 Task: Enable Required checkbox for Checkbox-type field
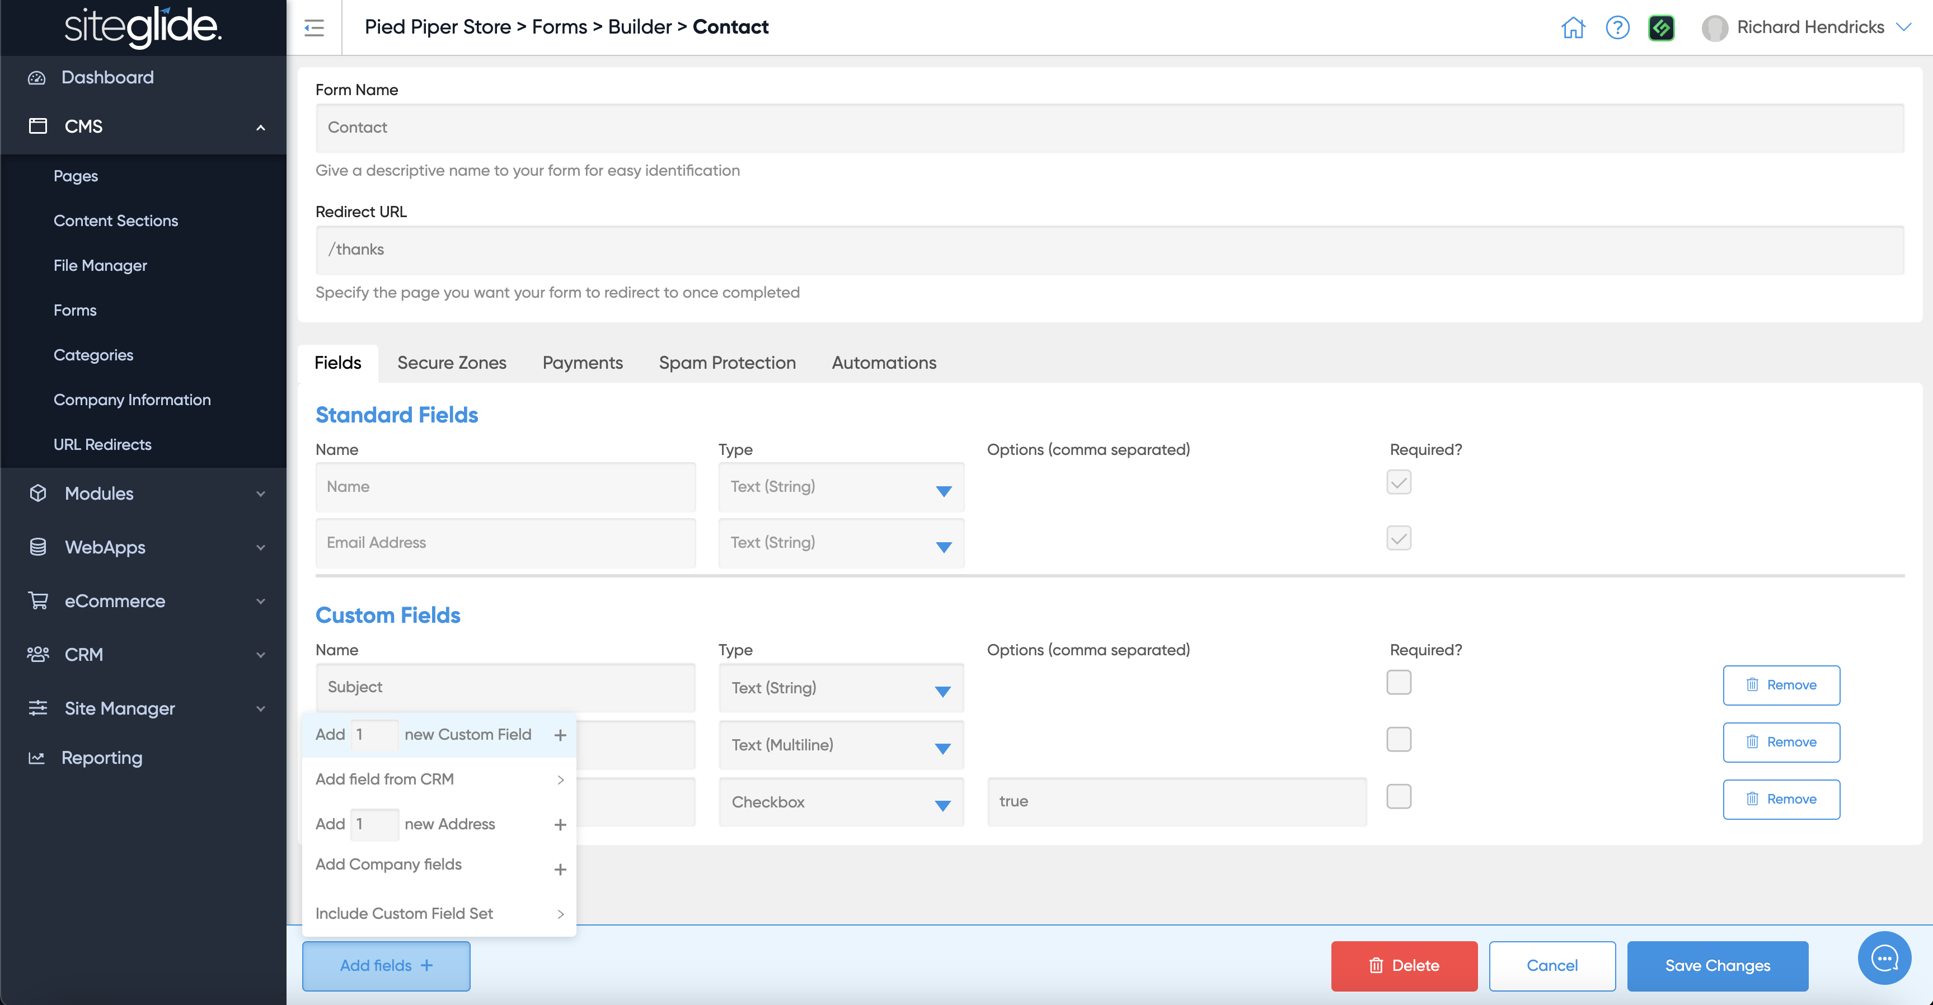[x=1399, y=796]
